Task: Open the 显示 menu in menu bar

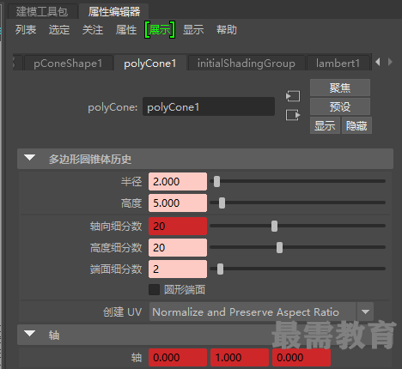Action: [193, 30]
